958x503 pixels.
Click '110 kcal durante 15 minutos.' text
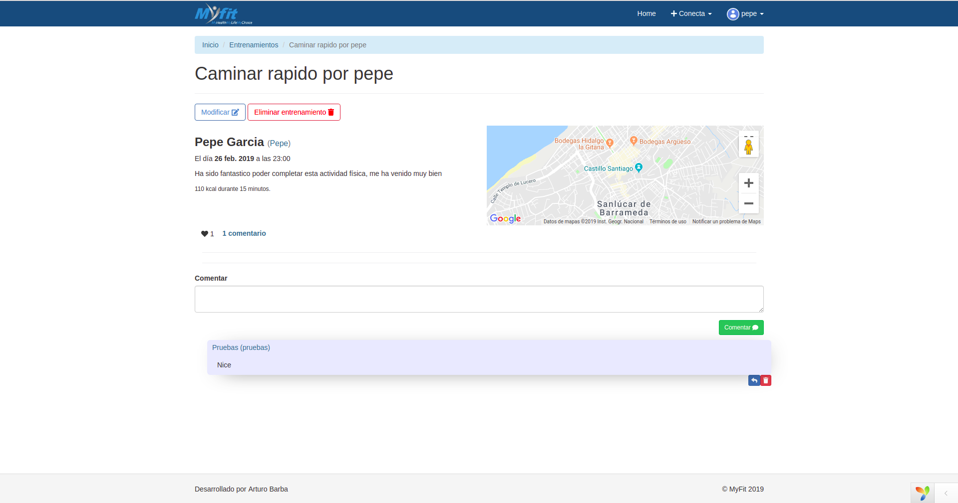tap(232, 189)
